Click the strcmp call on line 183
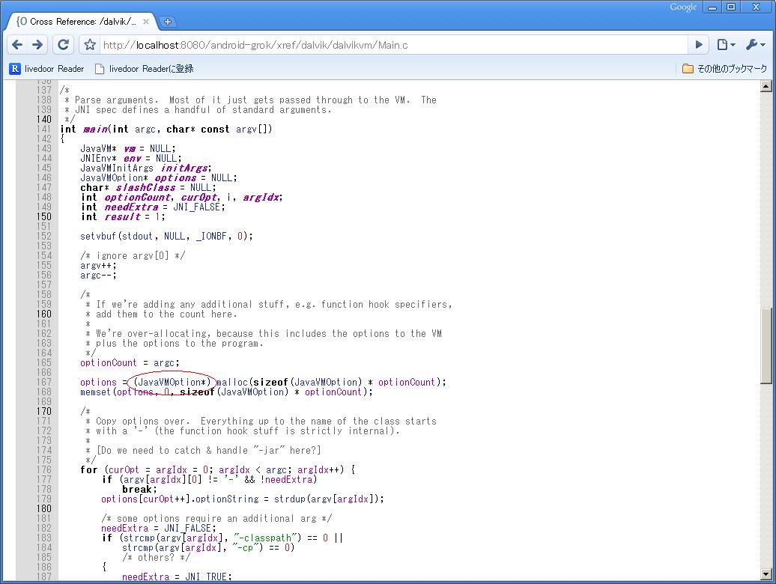The width and height of the screenshot is (776, 584). click(x=138, y=538)
